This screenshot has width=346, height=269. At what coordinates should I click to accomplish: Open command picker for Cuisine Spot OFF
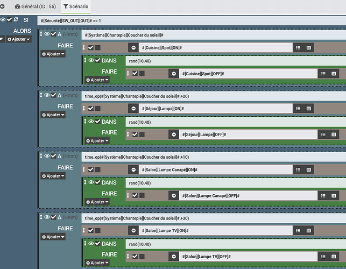pos(323,74)
